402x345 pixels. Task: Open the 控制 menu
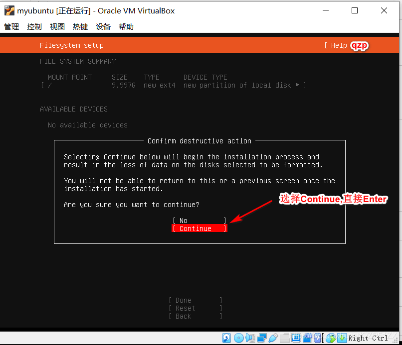(34, 26)
